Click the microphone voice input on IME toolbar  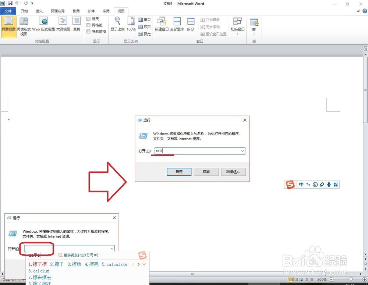(329, 185)
